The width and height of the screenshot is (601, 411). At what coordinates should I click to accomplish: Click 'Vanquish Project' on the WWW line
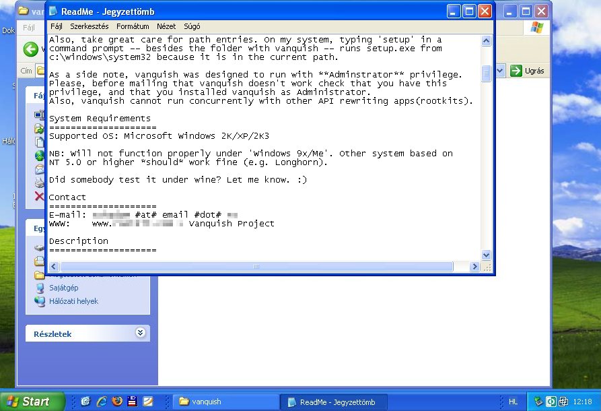pyautogui.click(x=232, y=223)
